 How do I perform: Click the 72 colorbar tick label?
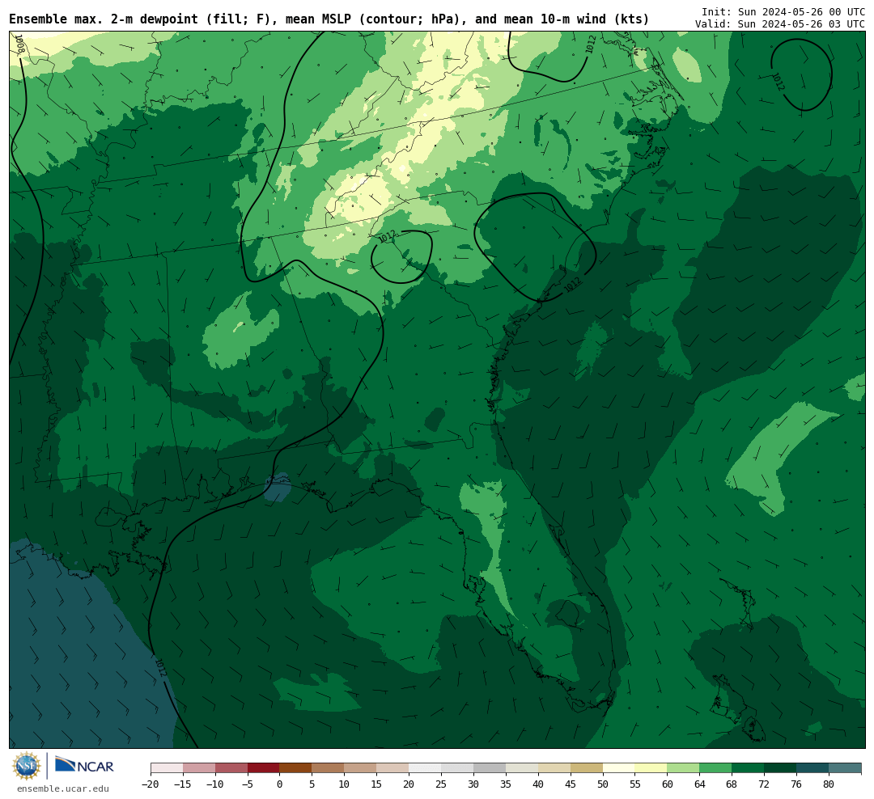(764, 784)
